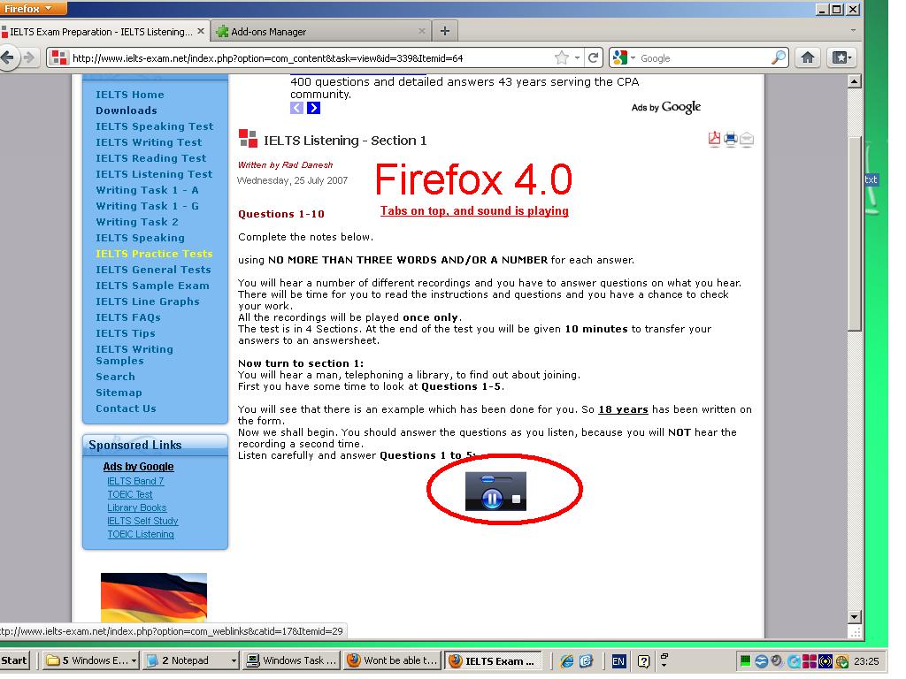The height and width of the screenshot is (679, 906).
Task: Expand the Notepad taskbar group arrow
Action: coord(234,660)
